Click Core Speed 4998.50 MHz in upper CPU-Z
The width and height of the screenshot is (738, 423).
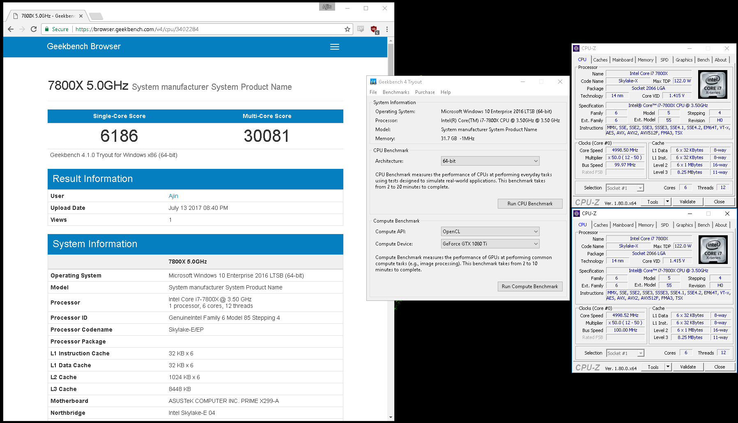(x=625, y=150)
